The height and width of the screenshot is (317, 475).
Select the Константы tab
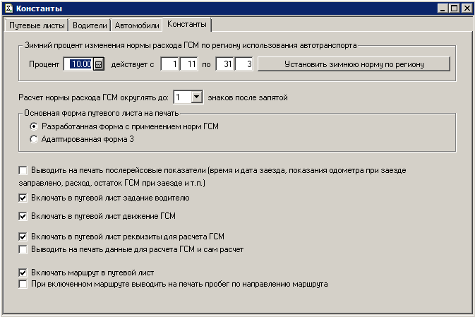coord(187,25)
